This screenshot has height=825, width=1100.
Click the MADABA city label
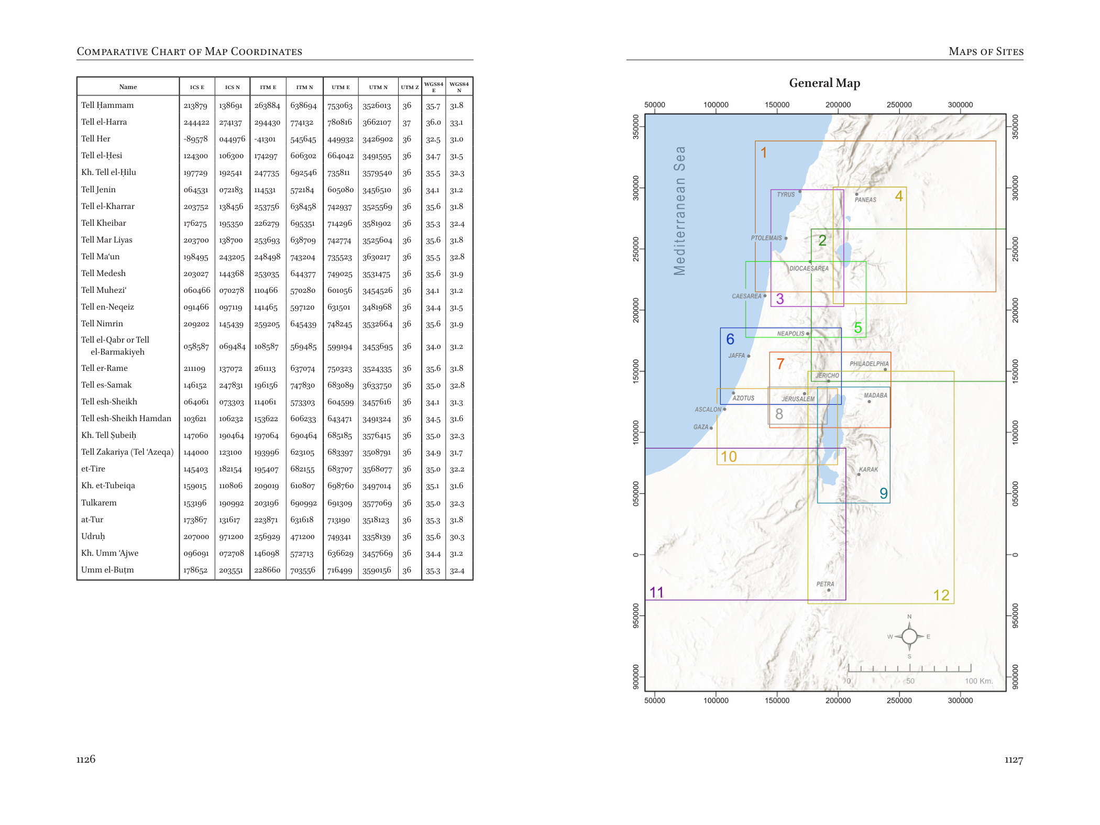coord(875,395)
